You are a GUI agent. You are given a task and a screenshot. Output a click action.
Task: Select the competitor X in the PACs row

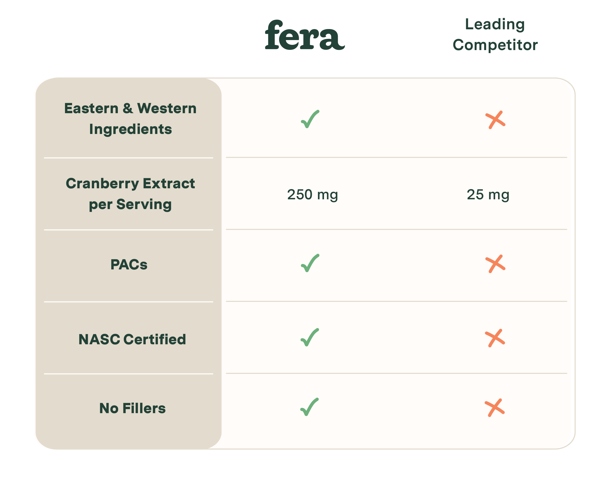pos(495,264)
